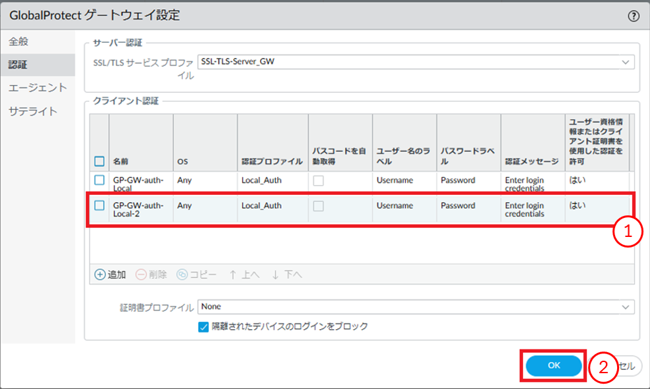This screenshot has width=650, height=389.
Task: Check the GP-GW-auth-Local row checkbox
Action: [x=99, y=180]
